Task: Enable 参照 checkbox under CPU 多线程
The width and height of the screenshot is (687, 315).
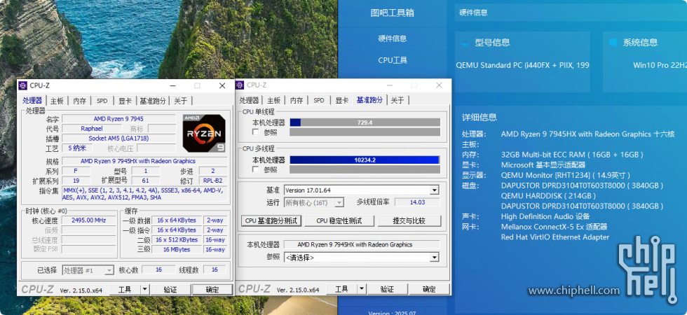Action: pyautogui.click(x=256, y=169)
